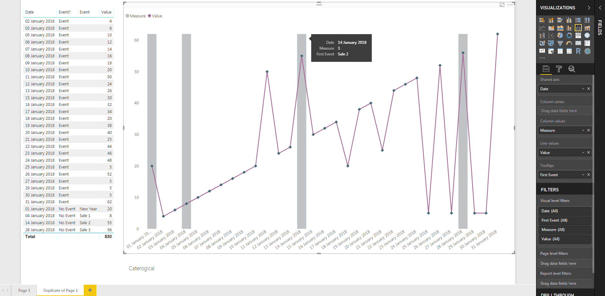Pick the R script visual icon
Image resolution: width=605 pixels, height=296 pixels.
578,51
